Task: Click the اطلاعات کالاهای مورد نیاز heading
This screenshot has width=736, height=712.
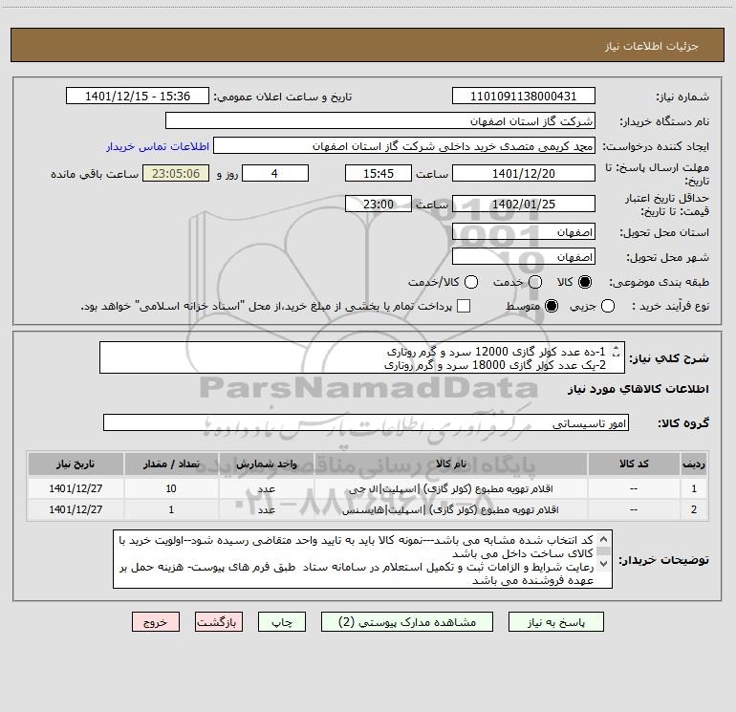Action: (639, 389)
